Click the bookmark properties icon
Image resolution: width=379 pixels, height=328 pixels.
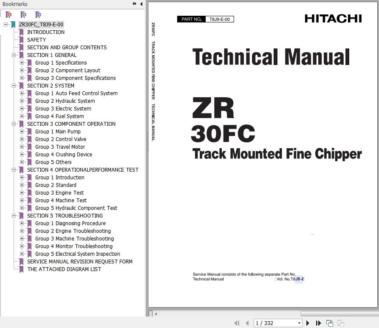point(38,15)
